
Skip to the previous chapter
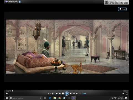pyautogui.click(x=60, y=94)
